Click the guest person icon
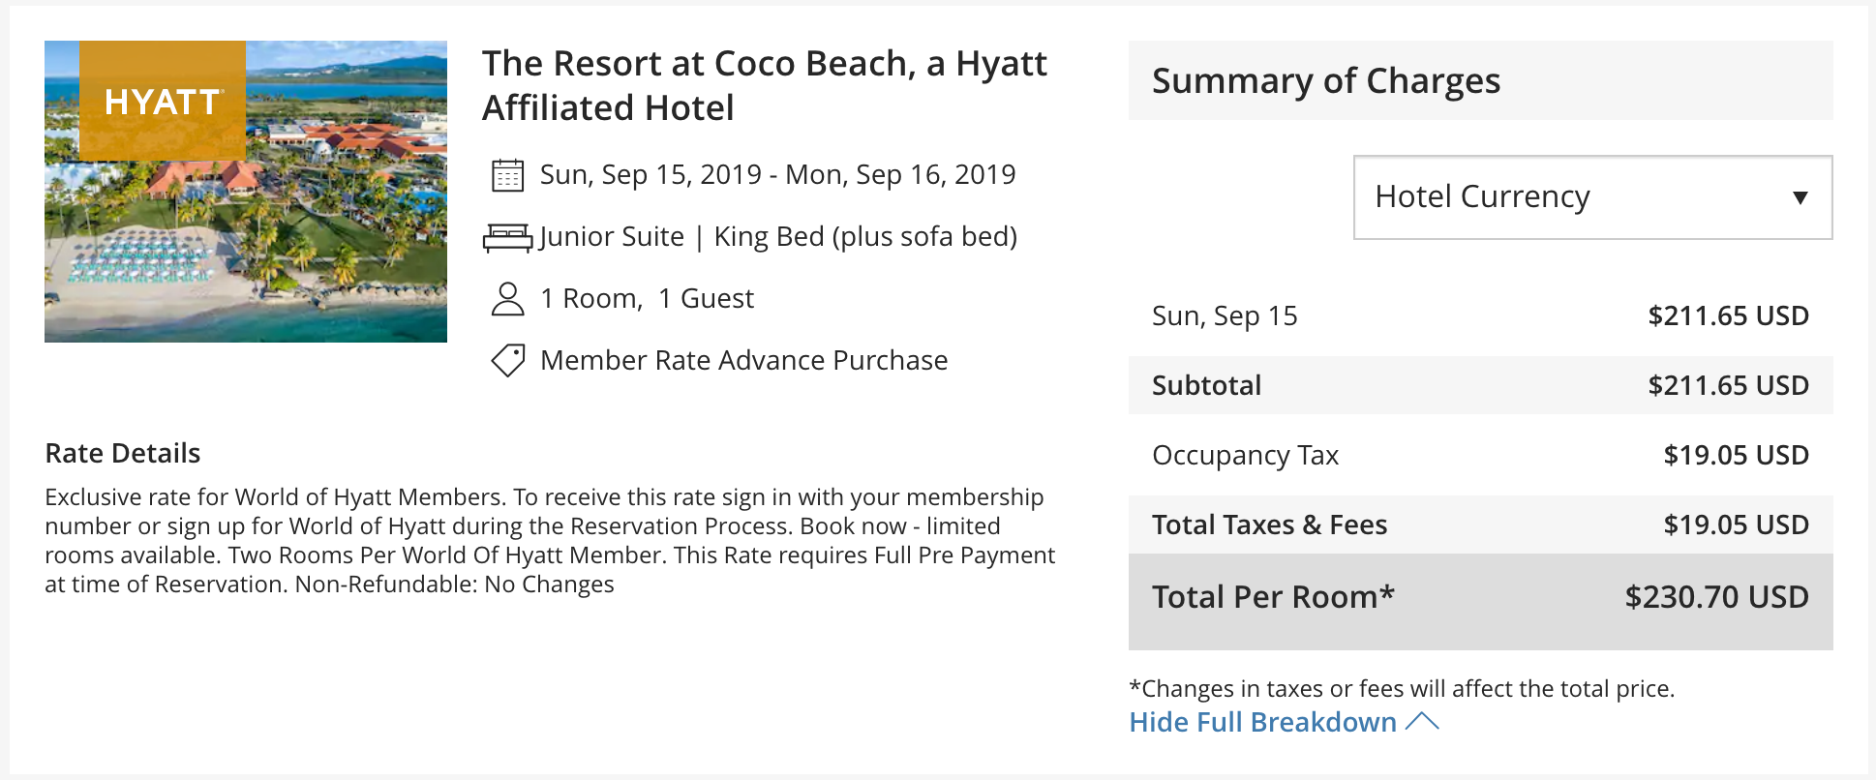 (507, 299)
